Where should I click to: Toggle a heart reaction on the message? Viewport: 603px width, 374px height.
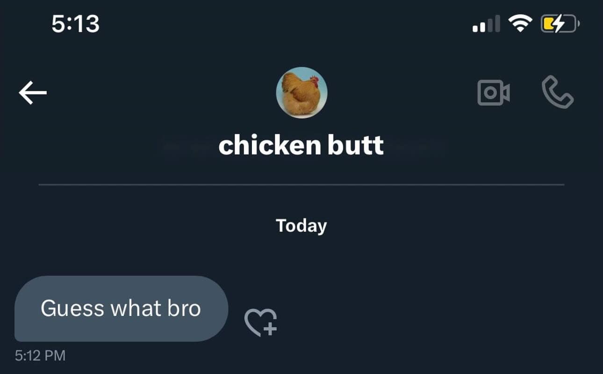[262, 322]
